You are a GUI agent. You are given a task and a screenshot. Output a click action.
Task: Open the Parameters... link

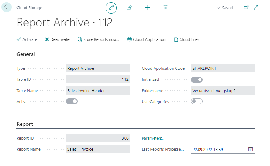click(153, 138)
